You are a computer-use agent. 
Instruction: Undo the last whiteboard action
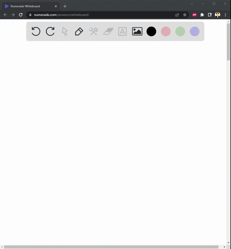[x=36, y=31]
